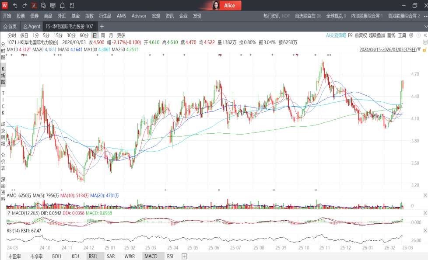Viewport: 428px width, 260px height.
Task: Toggle the RSI1 indicator tab
Action: click(92, 257)
